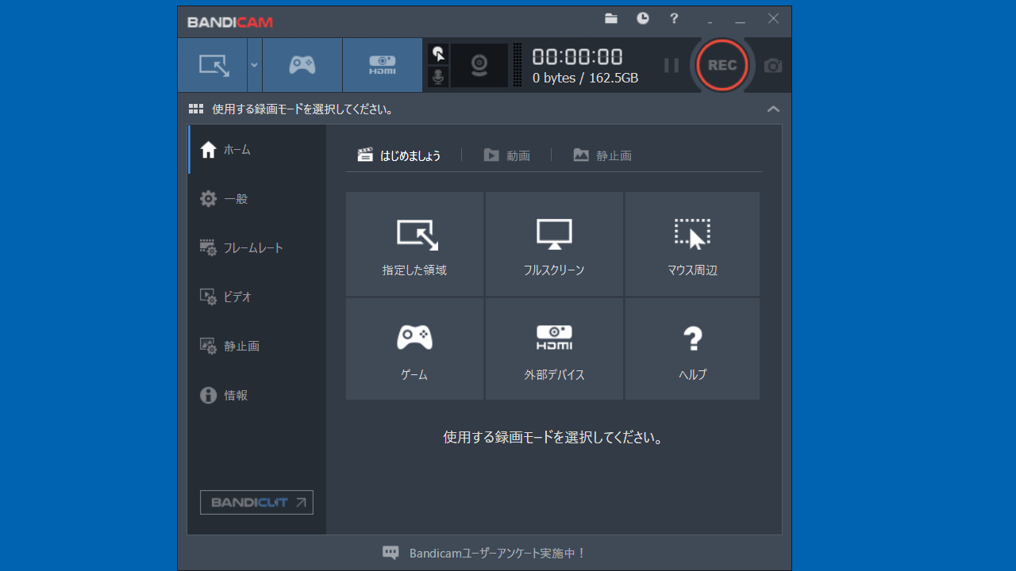Open the 一般 settings section
The height and width of the screenshot is (571, 1016).
(257, 198)
